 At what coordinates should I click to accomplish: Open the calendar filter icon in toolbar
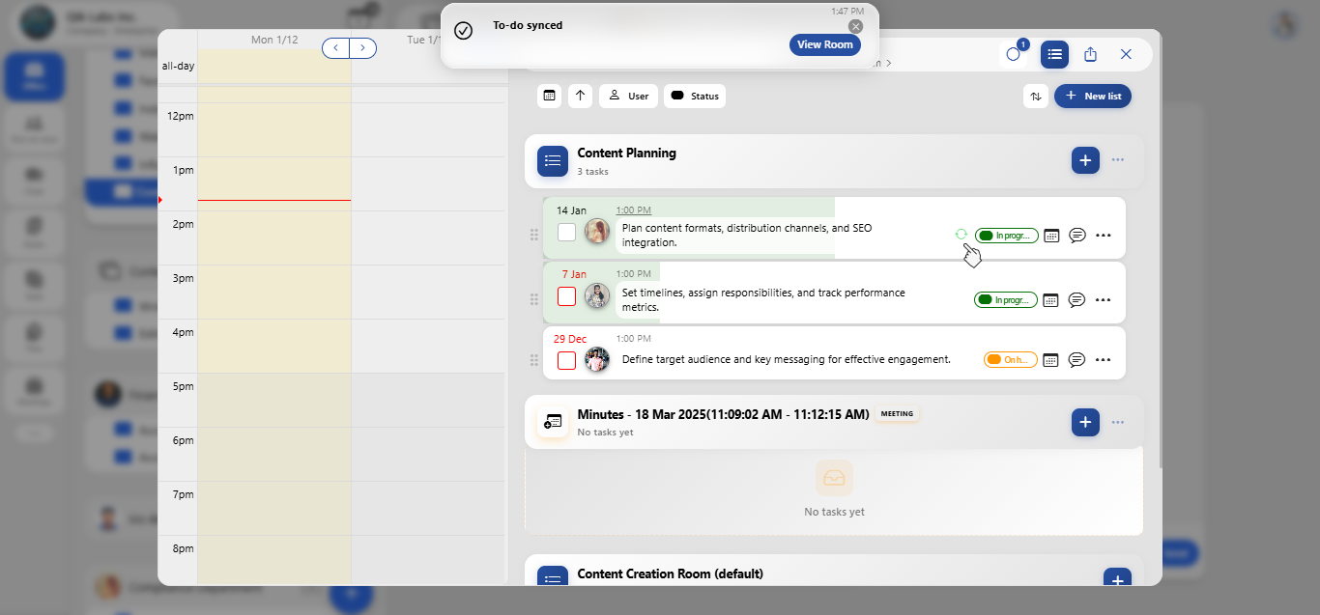550,96
